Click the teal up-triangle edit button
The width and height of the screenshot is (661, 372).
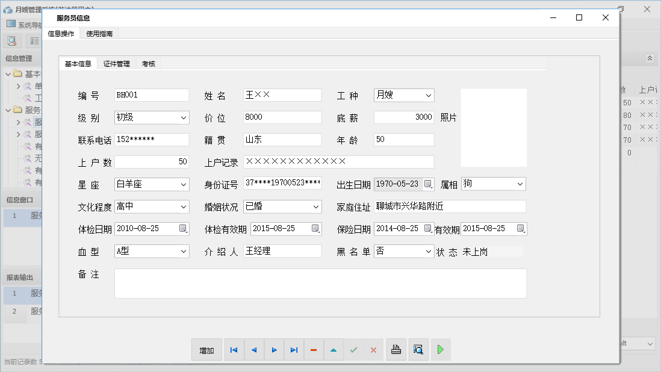click(x=334, y=350)
